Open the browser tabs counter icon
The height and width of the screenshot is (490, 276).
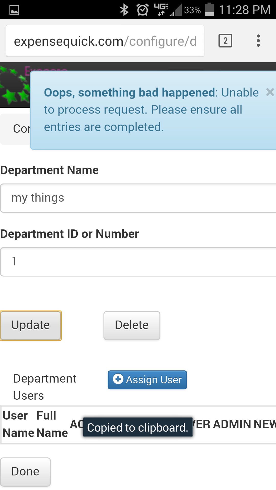(225, 41)
